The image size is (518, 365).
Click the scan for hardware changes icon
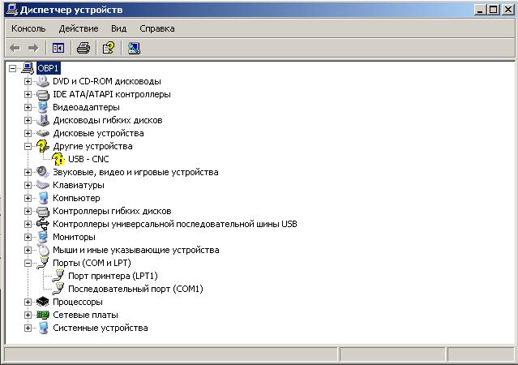pos(134,48)
